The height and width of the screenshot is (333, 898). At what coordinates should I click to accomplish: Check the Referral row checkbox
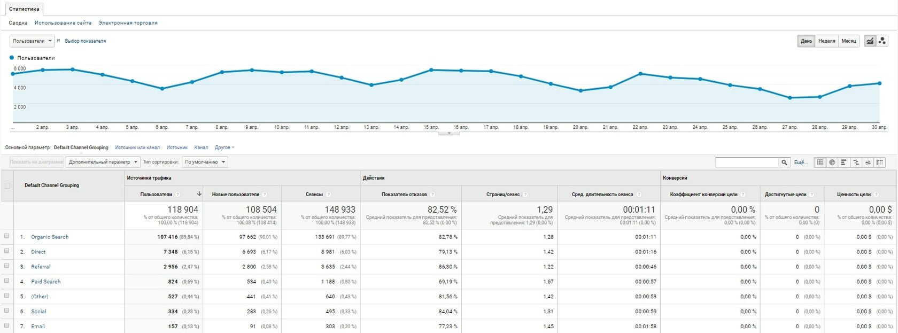pos(6,266)
